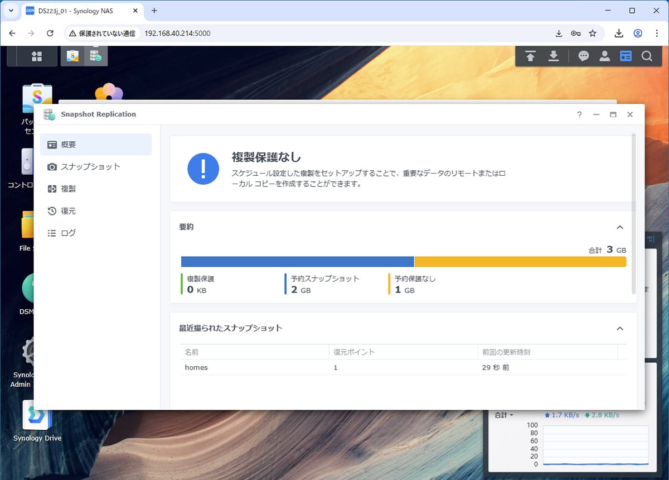Click the Snapshot Replication taskbar icon
This screenshot has width=669, height=480.
(x=95, y=56)
